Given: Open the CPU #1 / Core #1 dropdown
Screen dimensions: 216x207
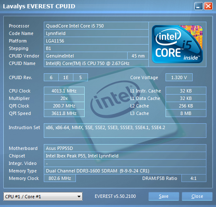Looking at the screenshot, I should click(43, 197).
